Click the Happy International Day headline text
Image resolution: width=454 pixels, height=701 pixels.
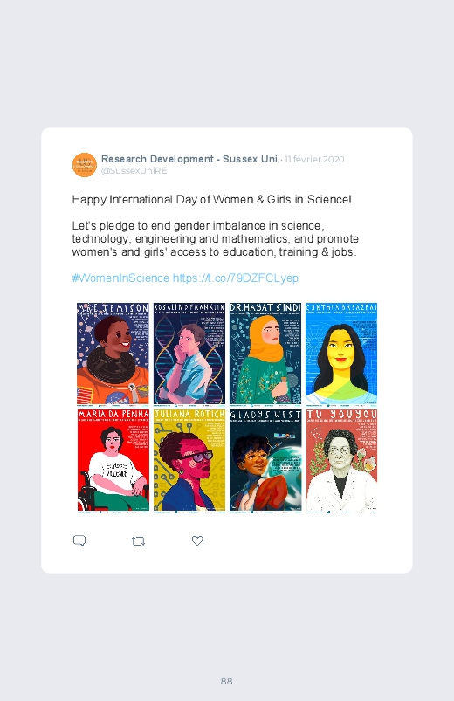[x=211, y=199]
